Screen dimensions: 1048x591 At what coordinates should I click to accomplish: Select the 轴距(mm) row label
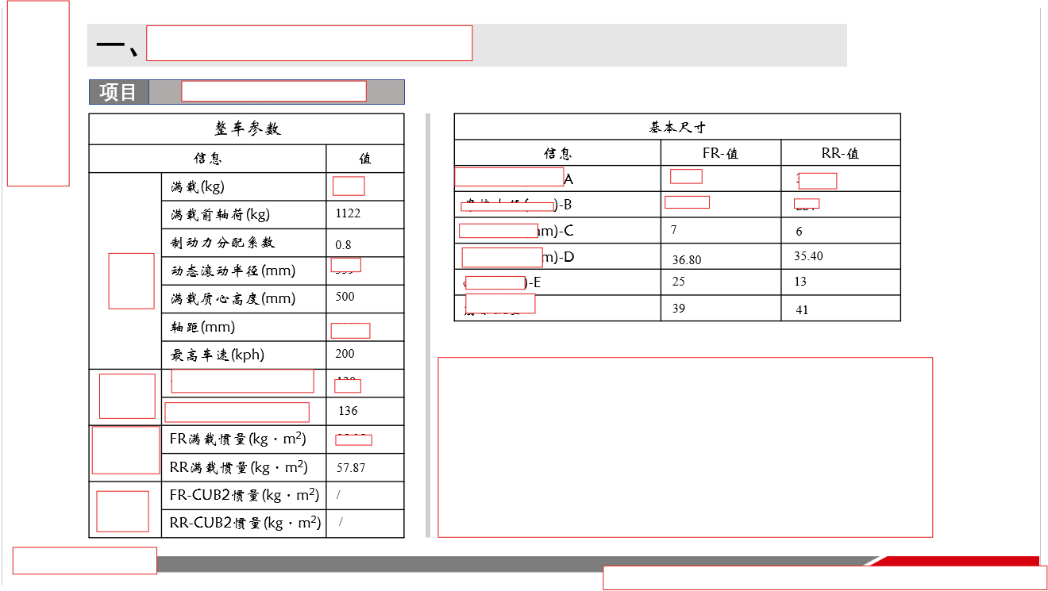point(202,327)
